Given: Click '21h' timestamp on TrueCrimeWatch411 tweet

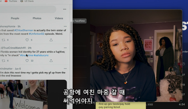Looking at the screenshot, I should 30,48.
